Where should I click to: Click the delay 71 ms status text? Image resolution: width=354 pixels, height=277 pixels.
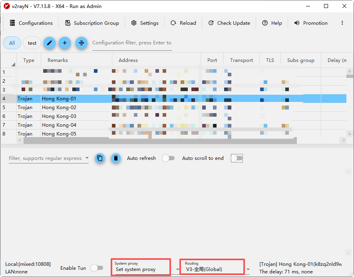[x=286, y=271]
